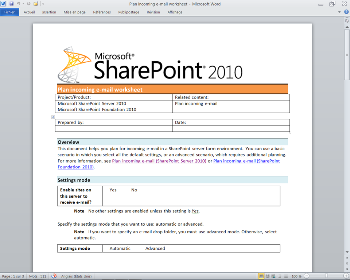The width and height of the screenshot is (350, 280).
Task: Click the Page 1 sur 3 indicator
Action: coord(13,276)
